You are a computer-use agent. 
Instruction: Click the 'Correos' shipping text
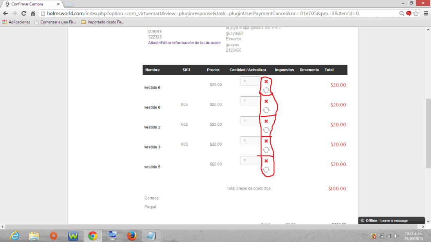tap(152, 198)
